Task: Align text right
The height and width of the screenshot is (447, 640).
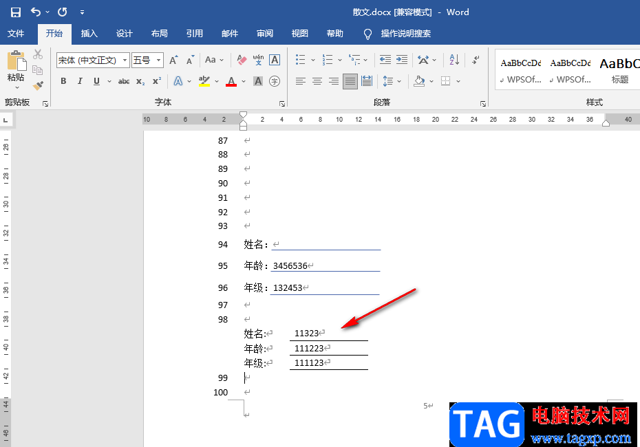Action: click(334, 81)
